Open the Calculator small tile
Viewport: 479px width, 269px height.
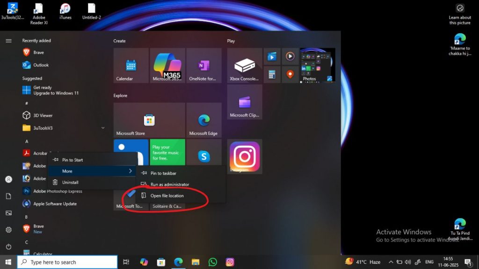[x=272, y=74]
